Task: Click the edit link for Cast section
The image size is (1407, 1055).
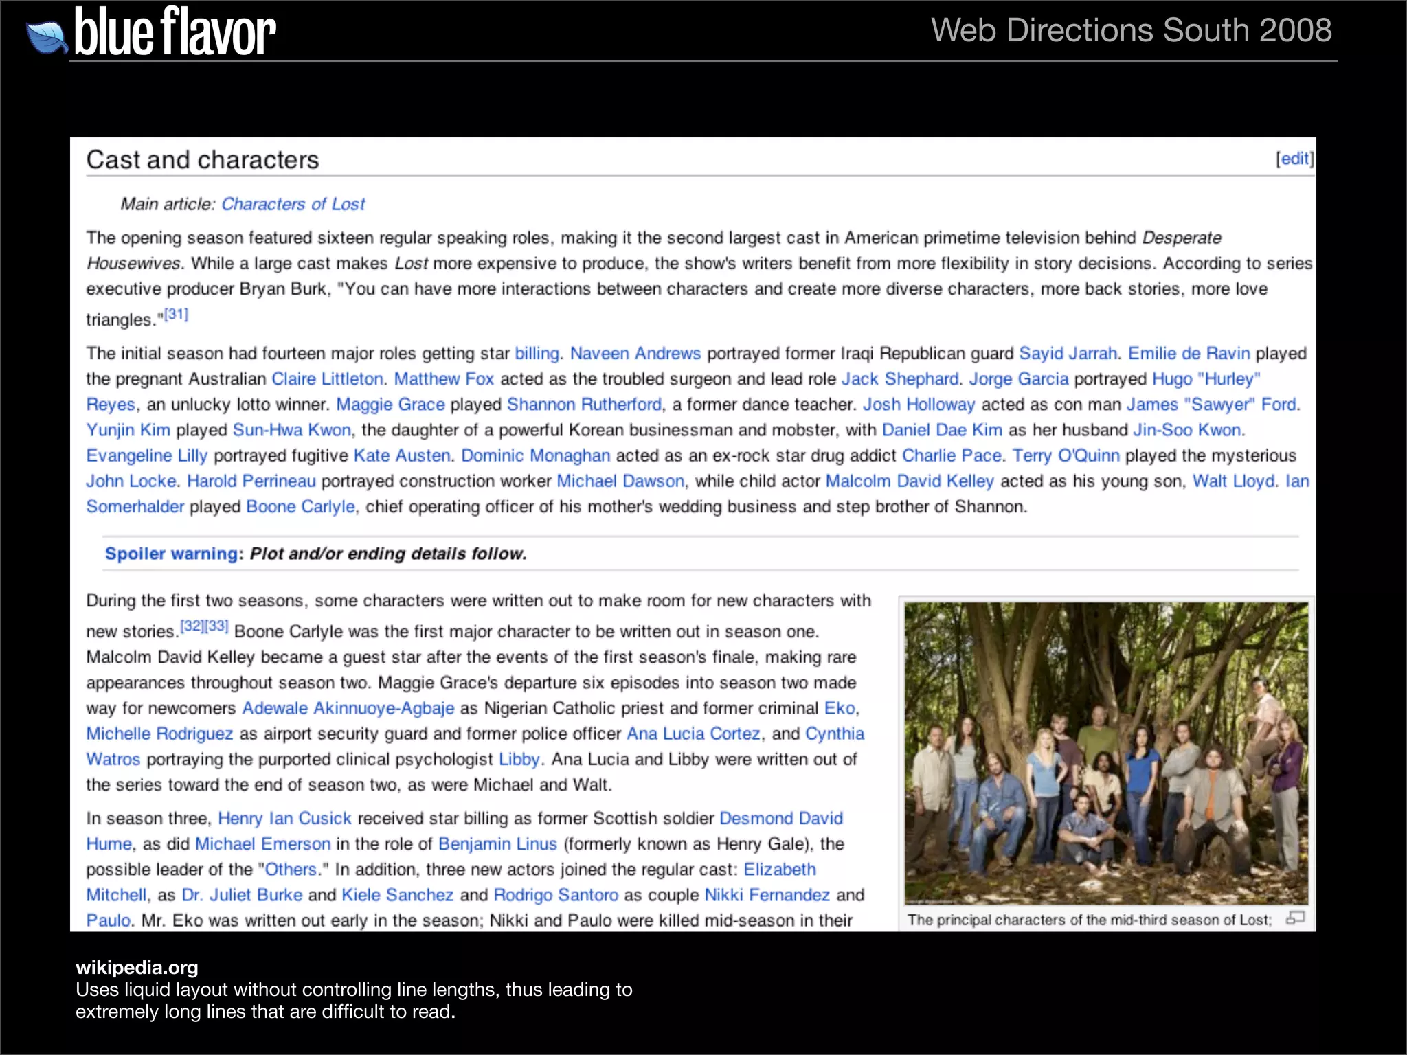Action: tap(1294, 159)
